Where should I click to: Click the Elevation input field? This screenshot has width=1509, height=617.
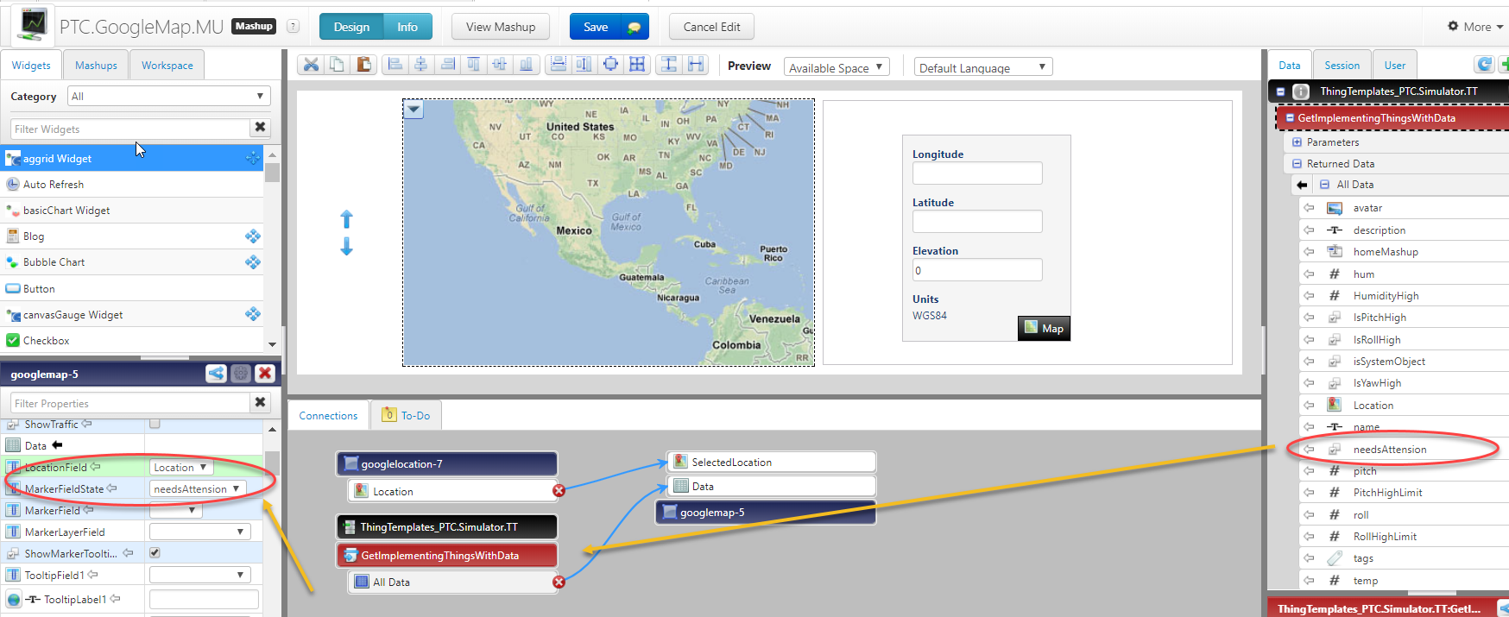tap(977, 270)
